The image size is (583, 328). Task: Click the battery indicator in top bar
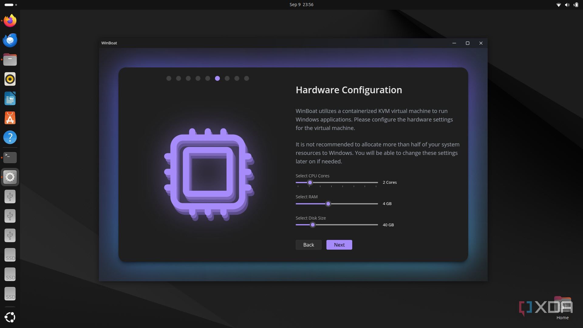pos(576,5)
